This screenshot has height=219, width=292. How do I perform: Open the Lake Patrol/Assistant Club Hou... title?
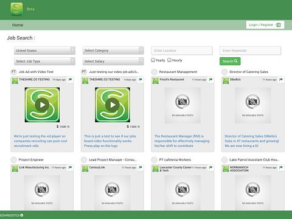click(x=254, y=160)
